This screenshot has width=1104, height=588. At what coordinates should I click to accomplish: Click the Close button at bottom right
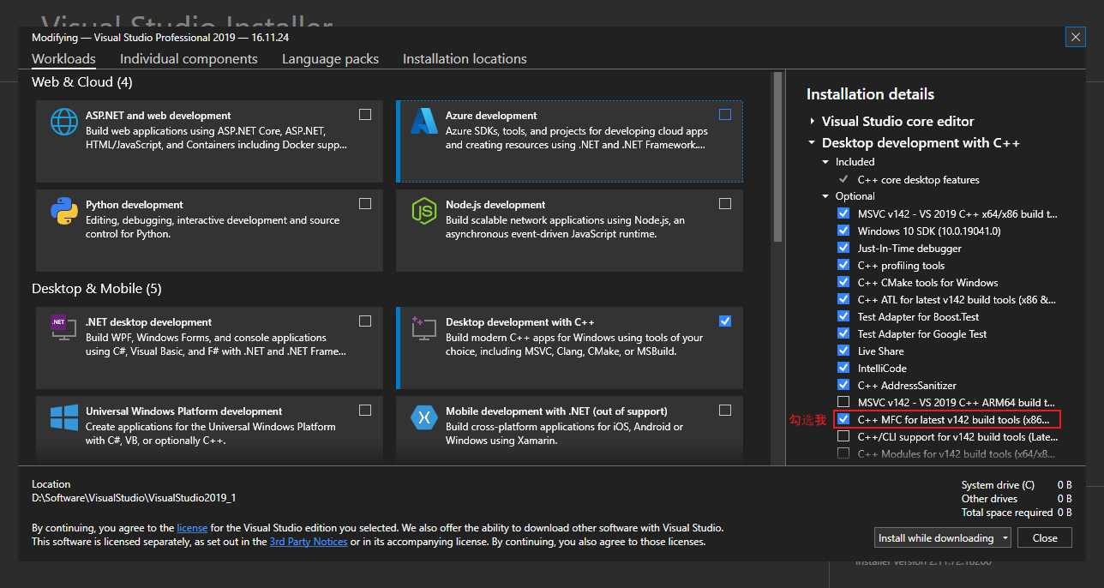(1045, 537)
